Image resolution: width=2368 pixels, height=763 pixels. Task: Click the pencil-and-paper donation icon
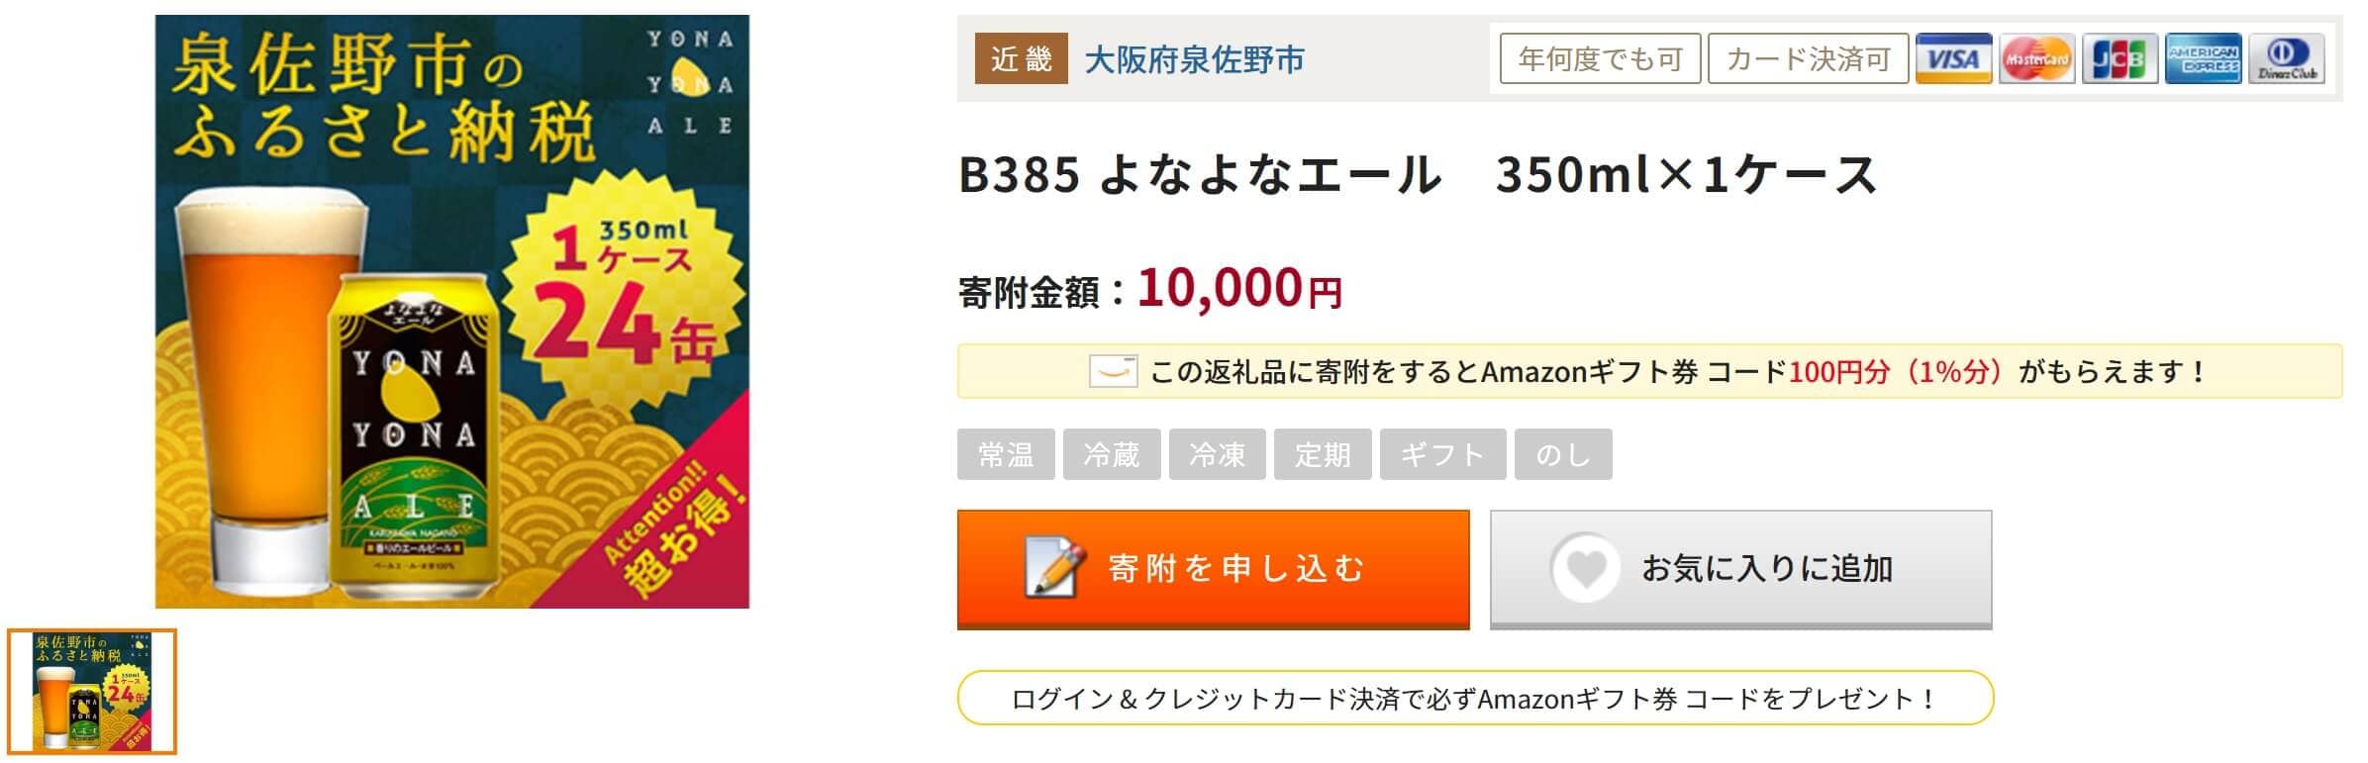coord(1055,567)
